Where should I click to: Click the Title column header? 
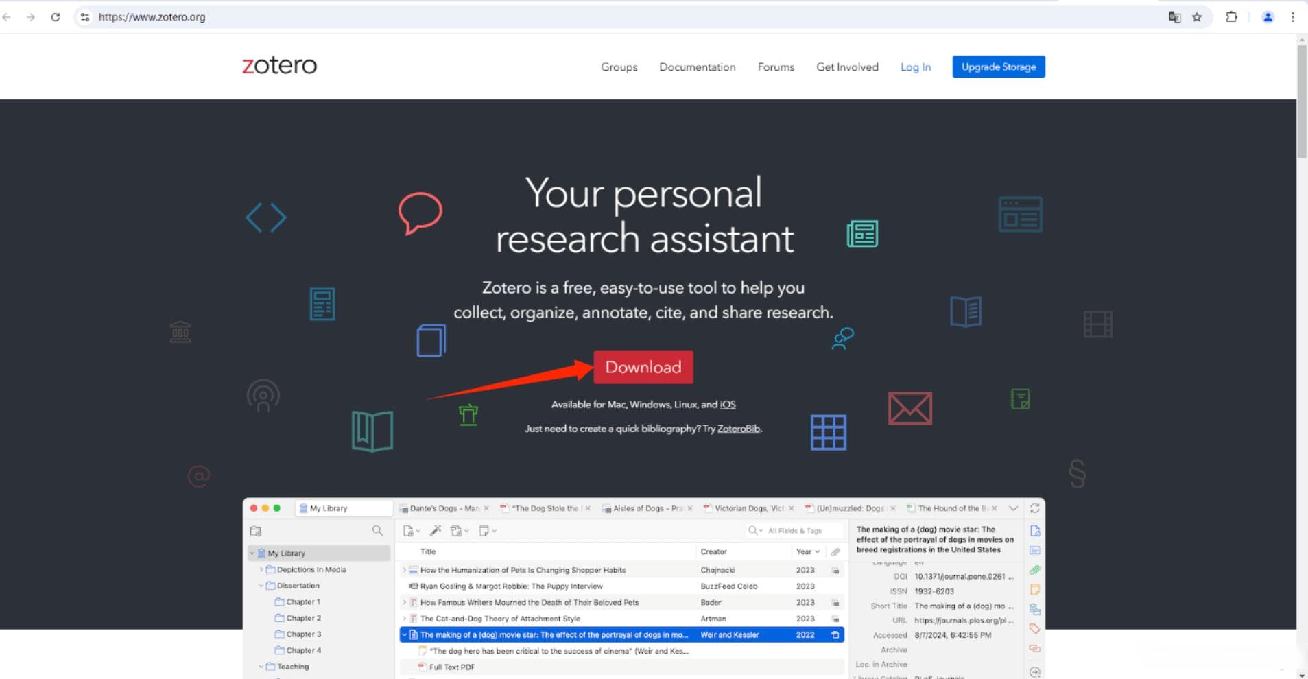[x=428, y=551]
